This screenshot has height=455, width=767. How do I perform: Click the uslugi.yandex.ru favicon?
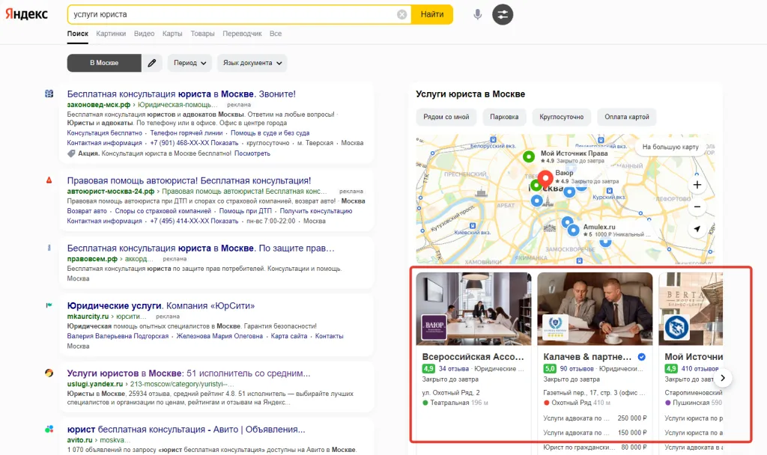click(49, 373)
